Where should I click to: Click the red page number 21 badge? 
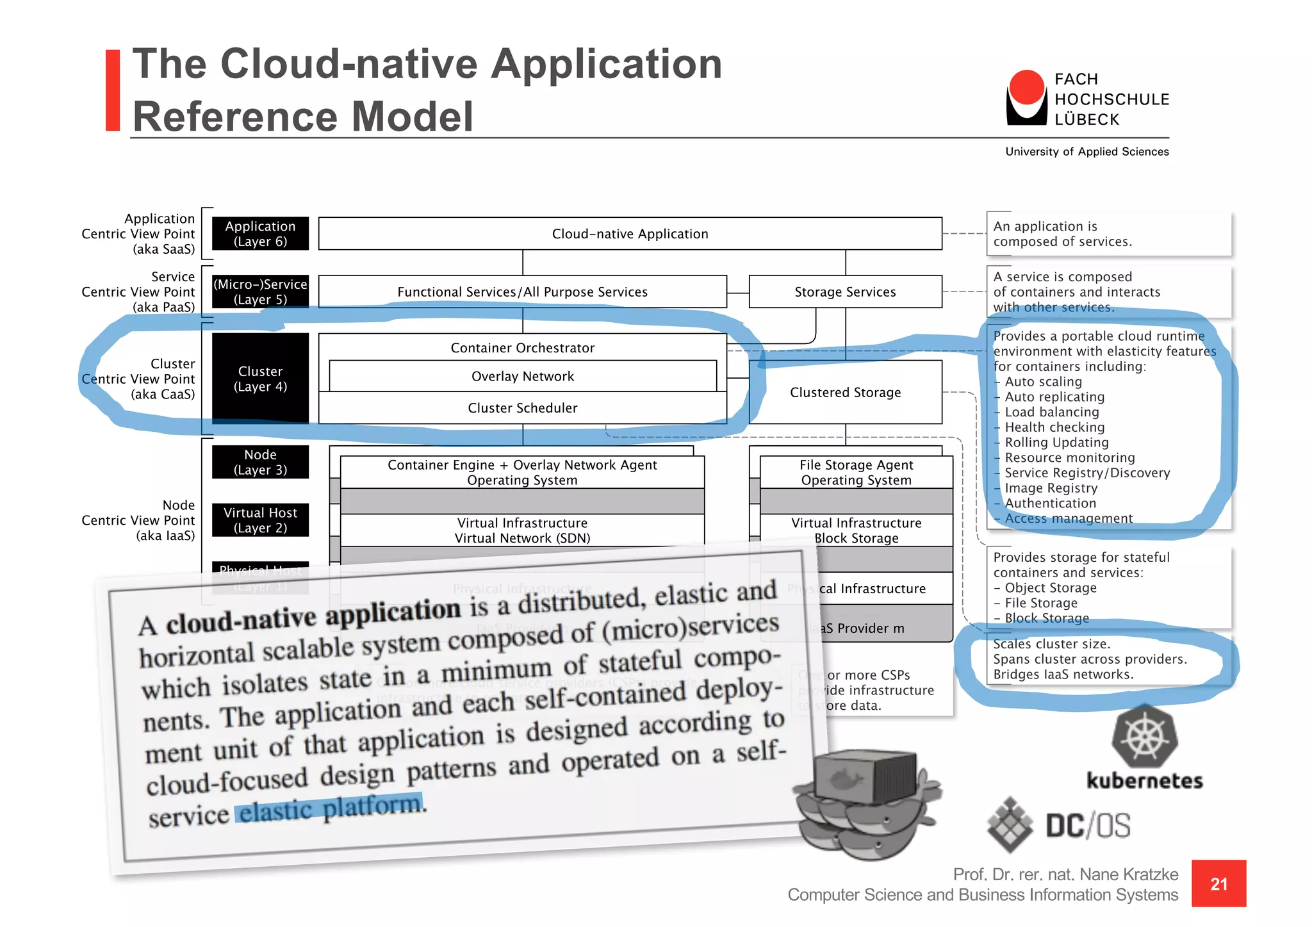click(x=1218, y=883)
